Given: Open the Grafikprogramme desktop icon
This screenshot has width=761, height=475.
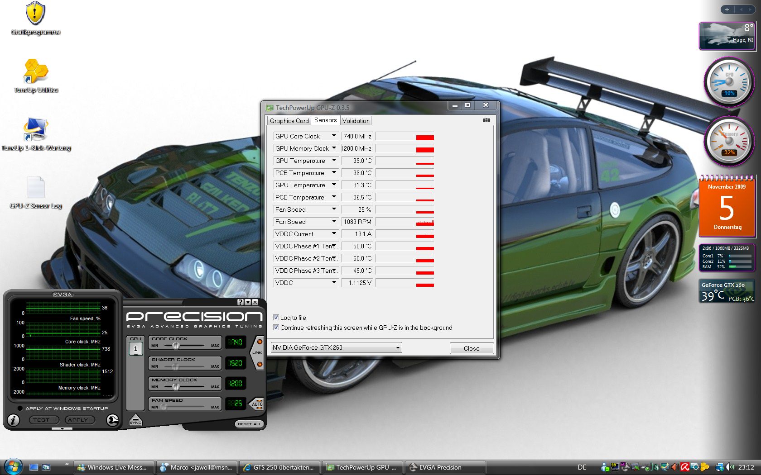Looking at the screenshot, I should tap(35, 19).
